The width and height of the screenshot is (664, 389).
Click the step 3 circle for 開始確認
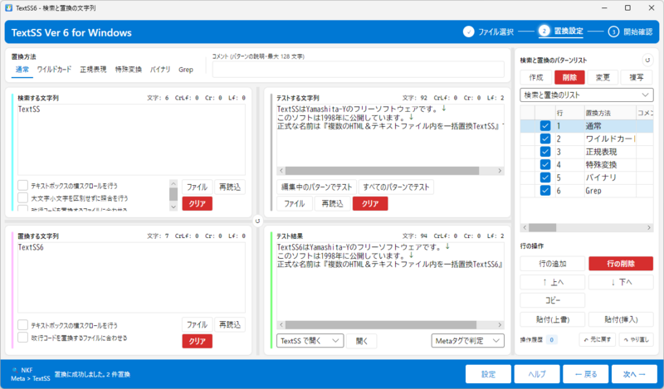coord(613,32)
